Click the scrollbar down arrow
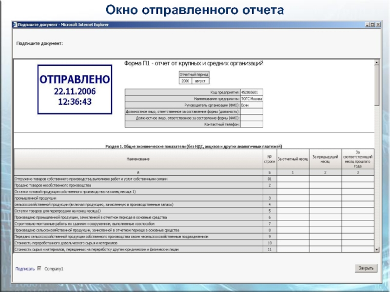Image resolution: width=390 pixels, height=292 pixels. 377,250
